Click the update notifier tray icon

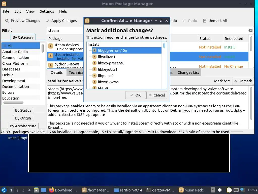[x=242, y=190]
